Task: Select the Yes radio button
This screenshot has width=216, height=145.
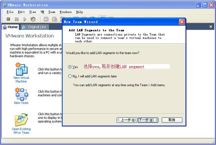Action: pos(70,67)
